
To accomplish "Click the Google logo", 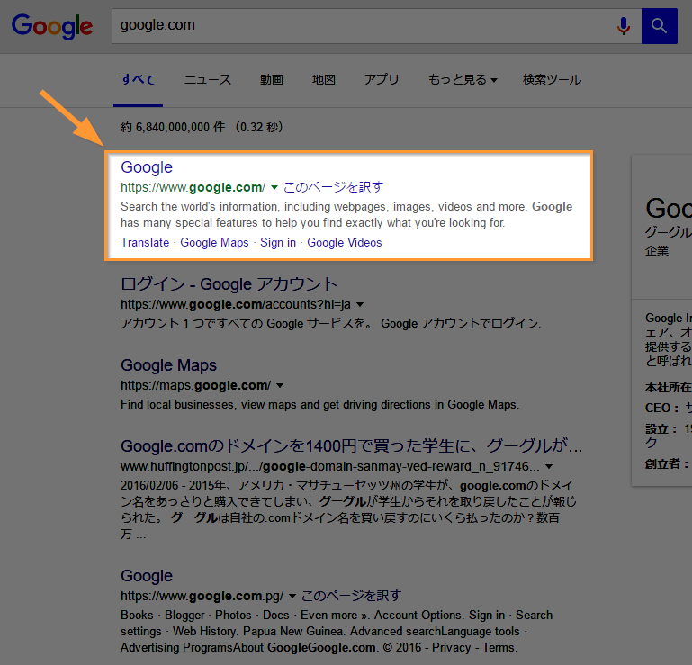I will [x=52, y=26].
